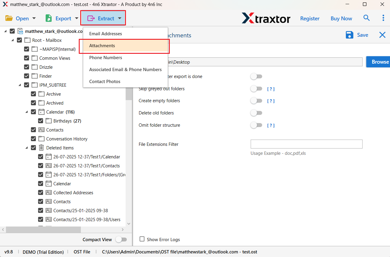Image resolution: width=390 pixels, height=257 pixels.
Task: Enable Omit folder structure toggle
Action: click(256, 125)
